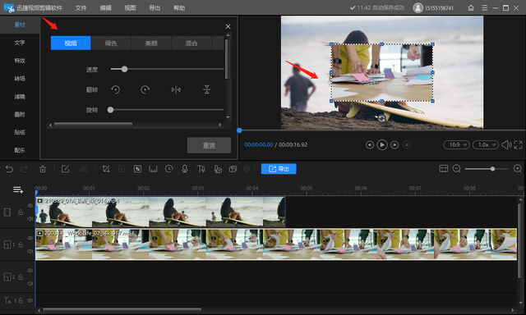Open the 文件 menu
This screenshot has width=526, height=315.
81,7
